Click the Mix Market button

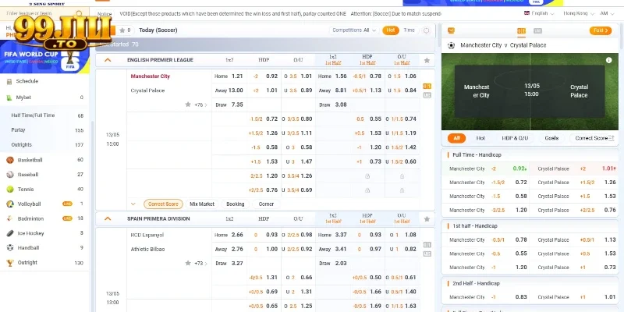(202, 204)
